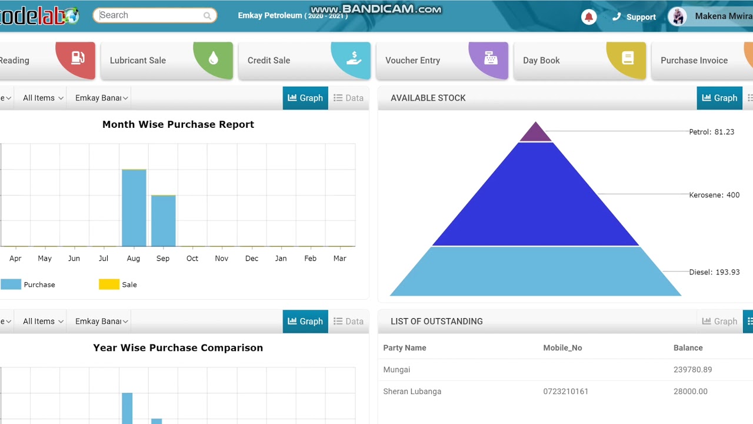This screenshot has width=753, height=424.
Task: Select Graph tab of Available Stock panel
Action: 719,98
